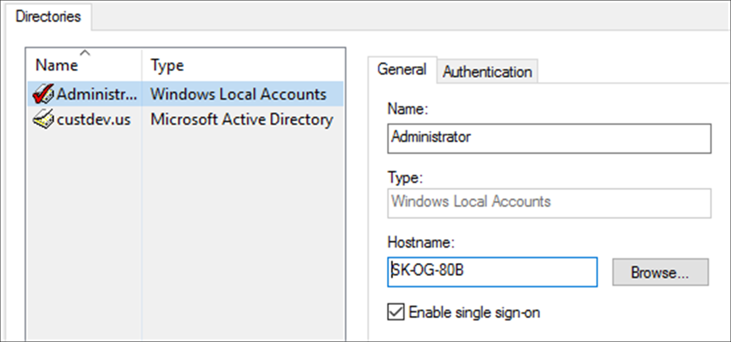
Task: Click the 'Windows Local Accounts' type cell
Action: click(x=238, y=94)
